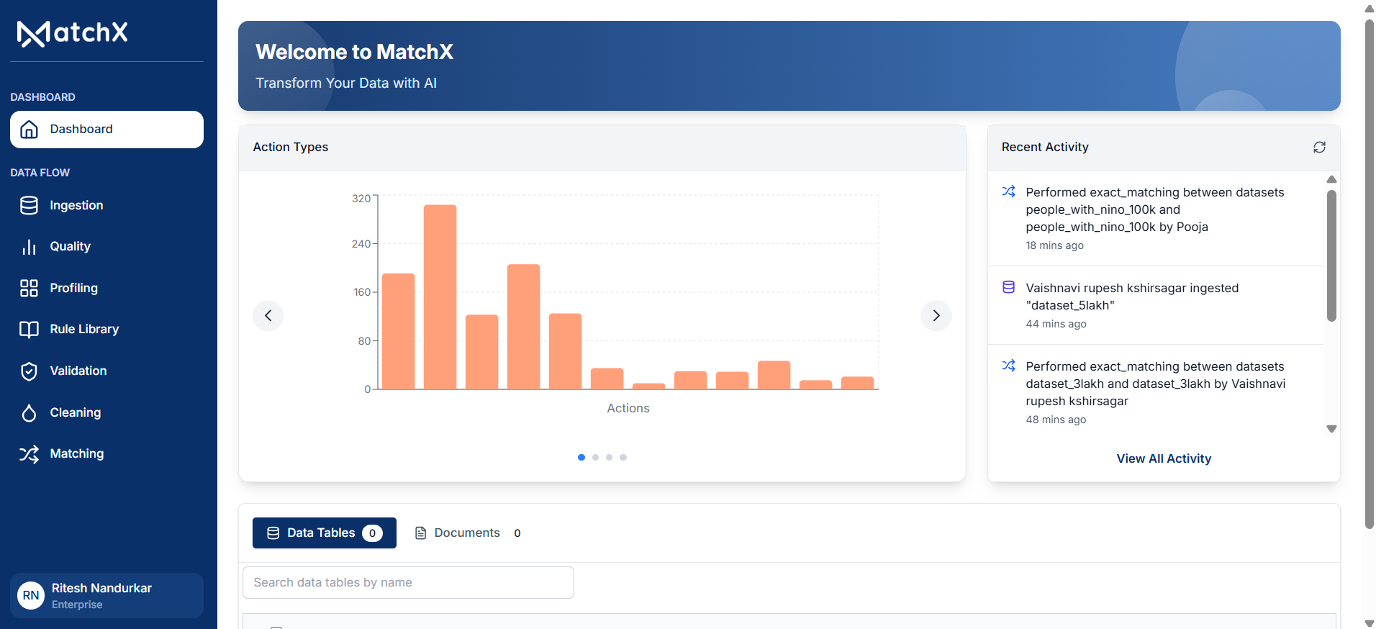Focus the search data tables field
1376x629 pixels.
click(x=408, y=583)
